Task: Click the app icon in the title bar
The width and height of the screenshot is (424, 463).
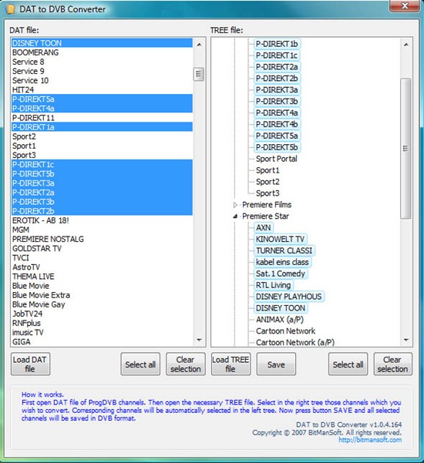Action: tap(10, 9)
